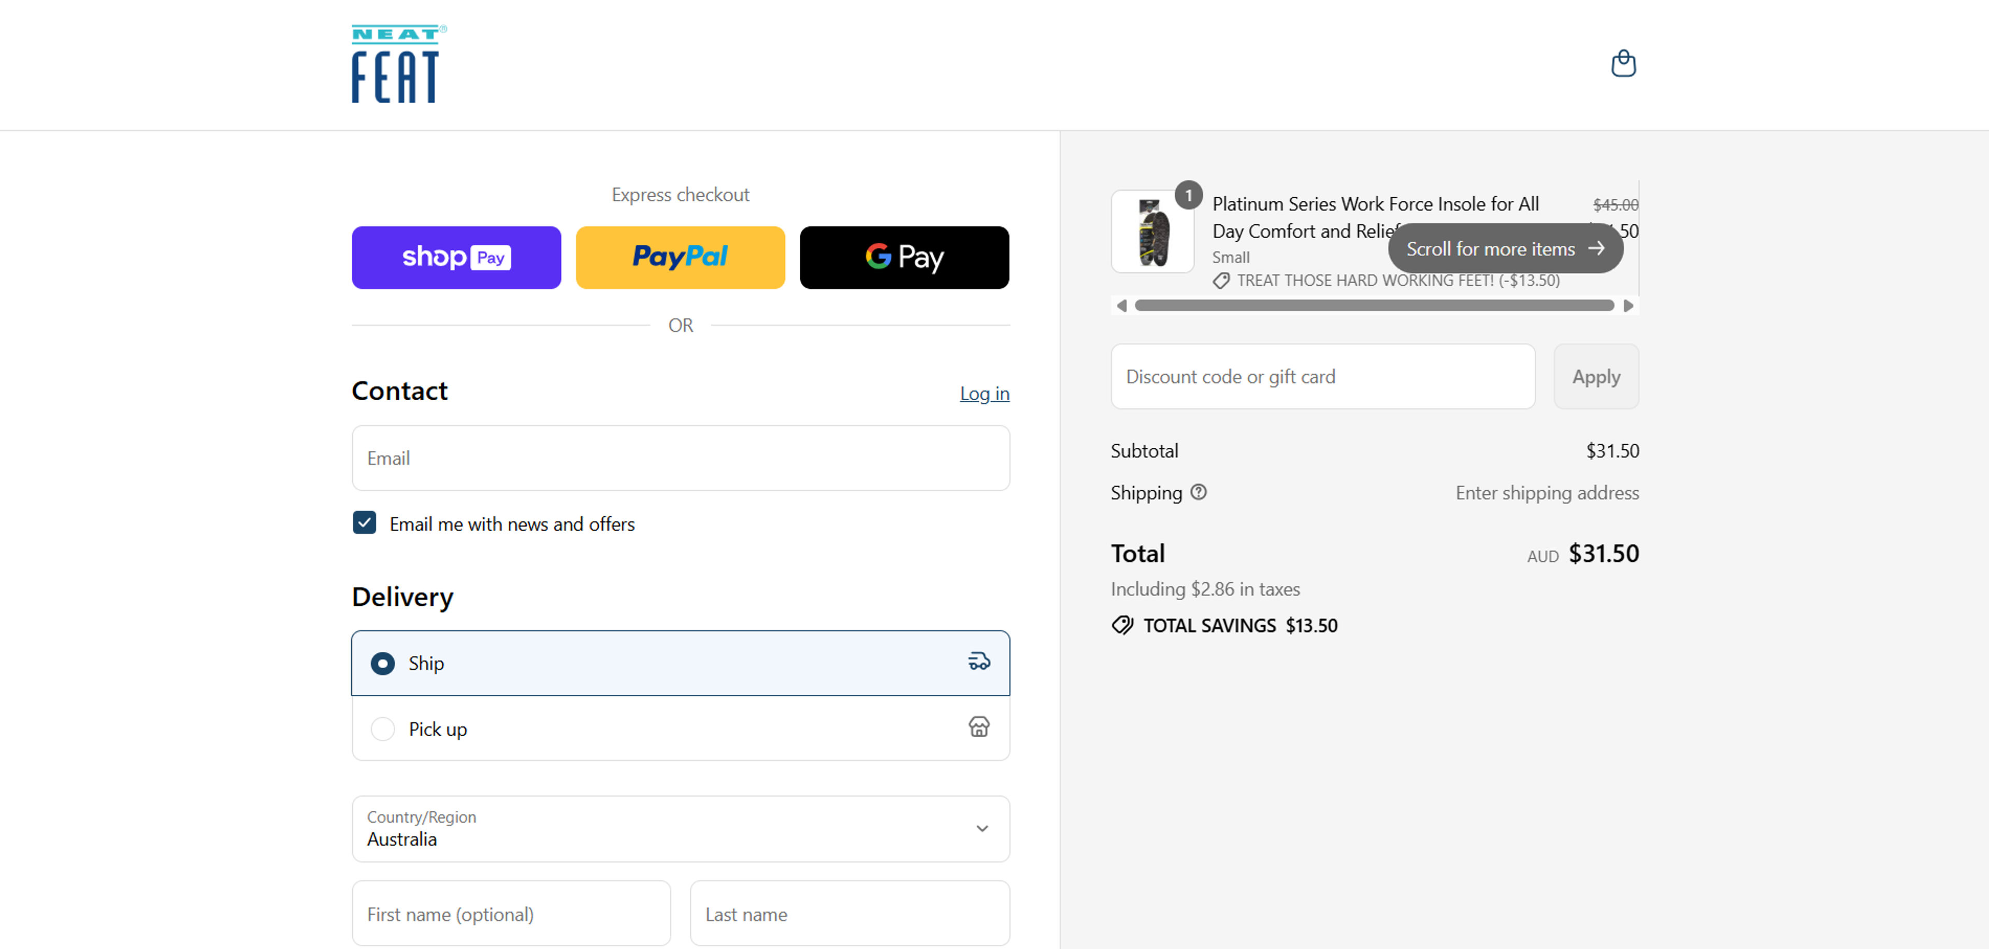Click the Neat Feat logo

399,64
